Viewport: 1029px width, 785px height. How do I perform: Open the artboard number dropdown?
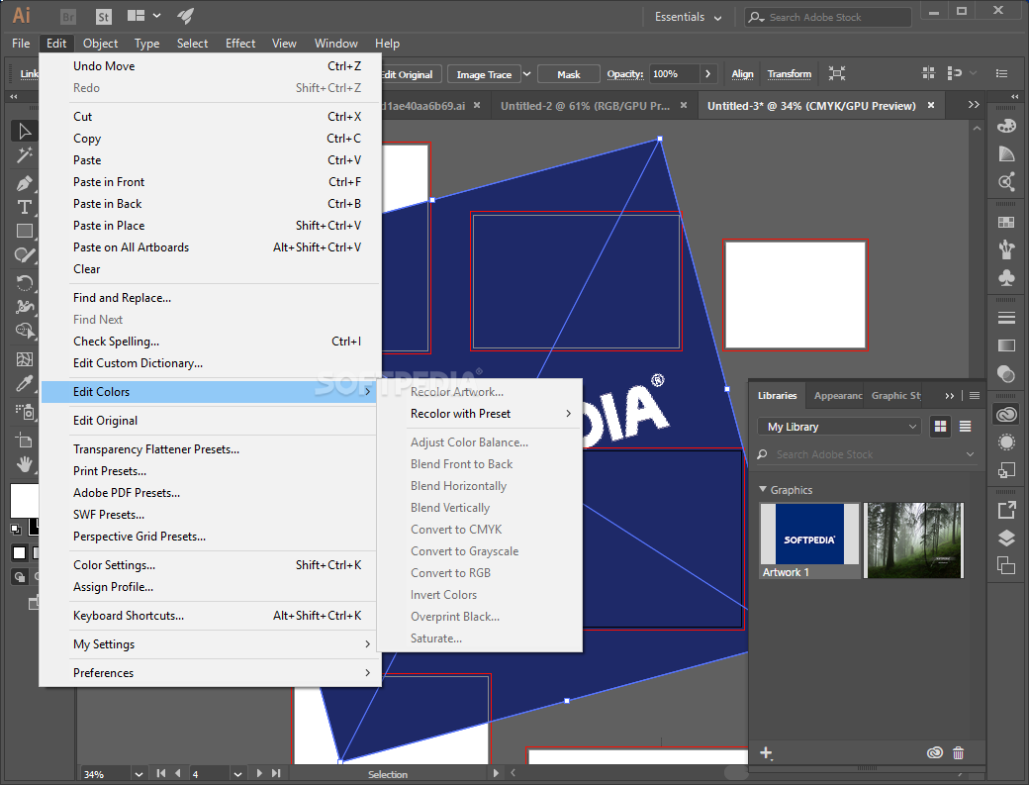[237, 774]
